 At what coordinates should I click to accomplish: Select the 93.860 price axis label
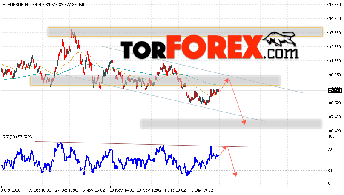[x=335, y=33]
